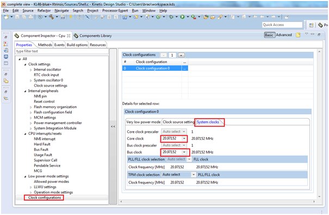Expand Flash memory organization node
This screenshot has height=215, width=329.
[x=30, y=107]
